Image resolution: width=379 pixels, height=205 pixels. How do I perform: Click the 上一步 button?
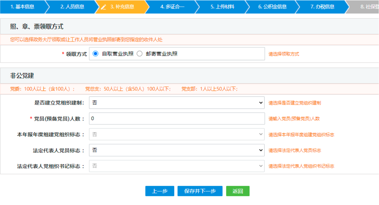[x=160, y=191]
